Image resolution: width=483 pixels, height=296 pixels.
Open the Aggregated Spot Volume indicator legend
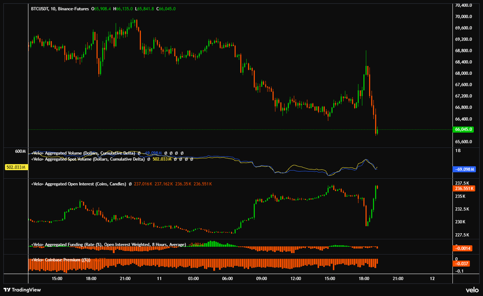point(88,159)
